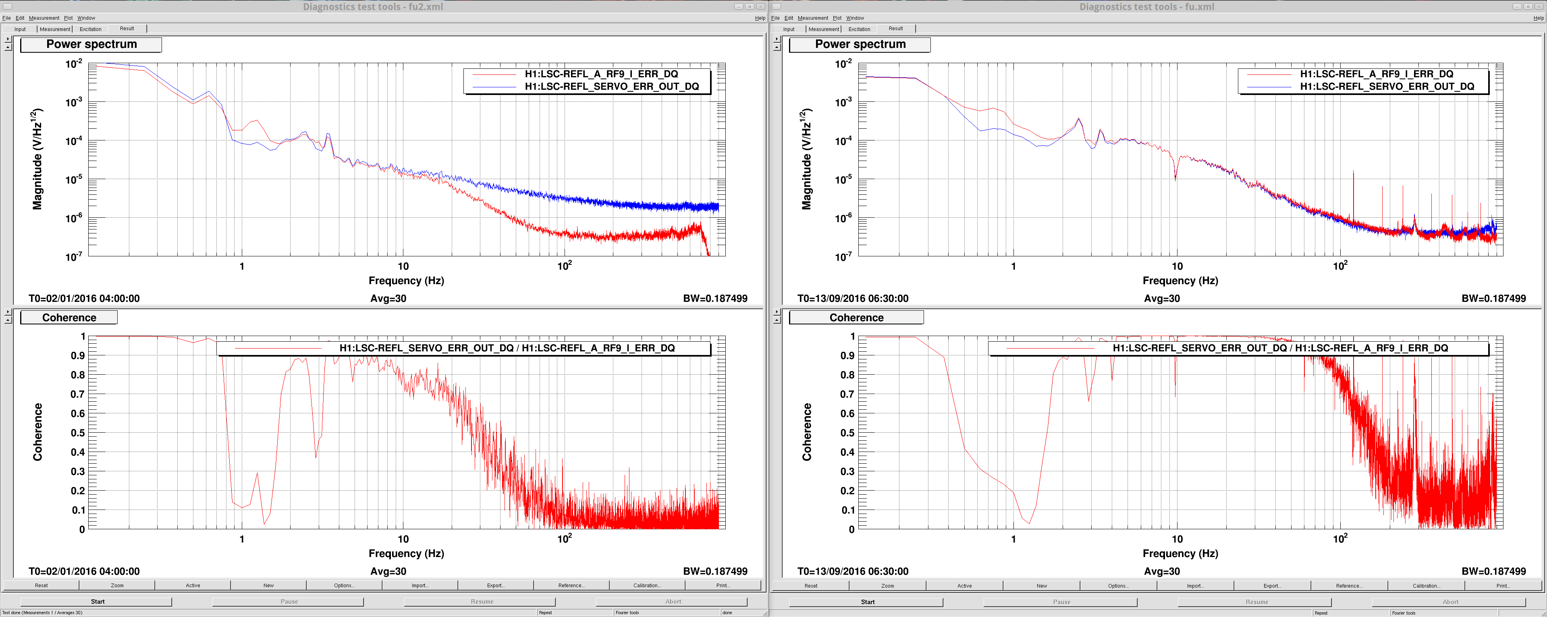Image resolution: width=1547 pixels, height=617 pixels.
Task: Open Calibration... dialog in fu2.xml window
Action: 647,585
